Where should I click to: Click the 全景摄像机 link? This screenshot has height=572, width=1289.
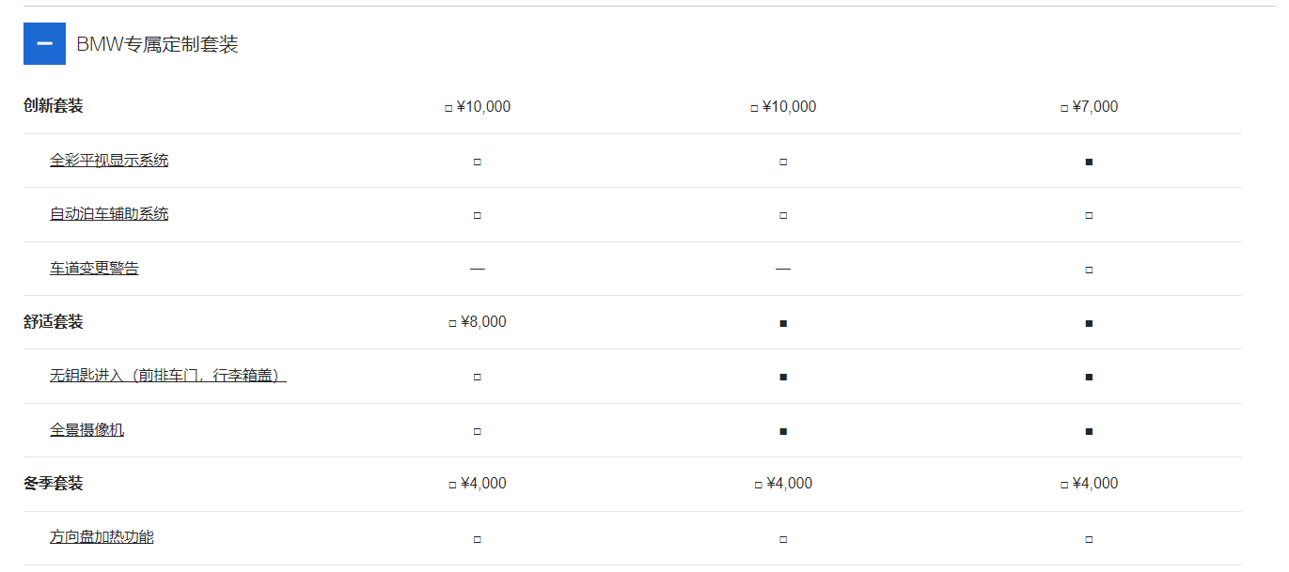pos(86,430)
